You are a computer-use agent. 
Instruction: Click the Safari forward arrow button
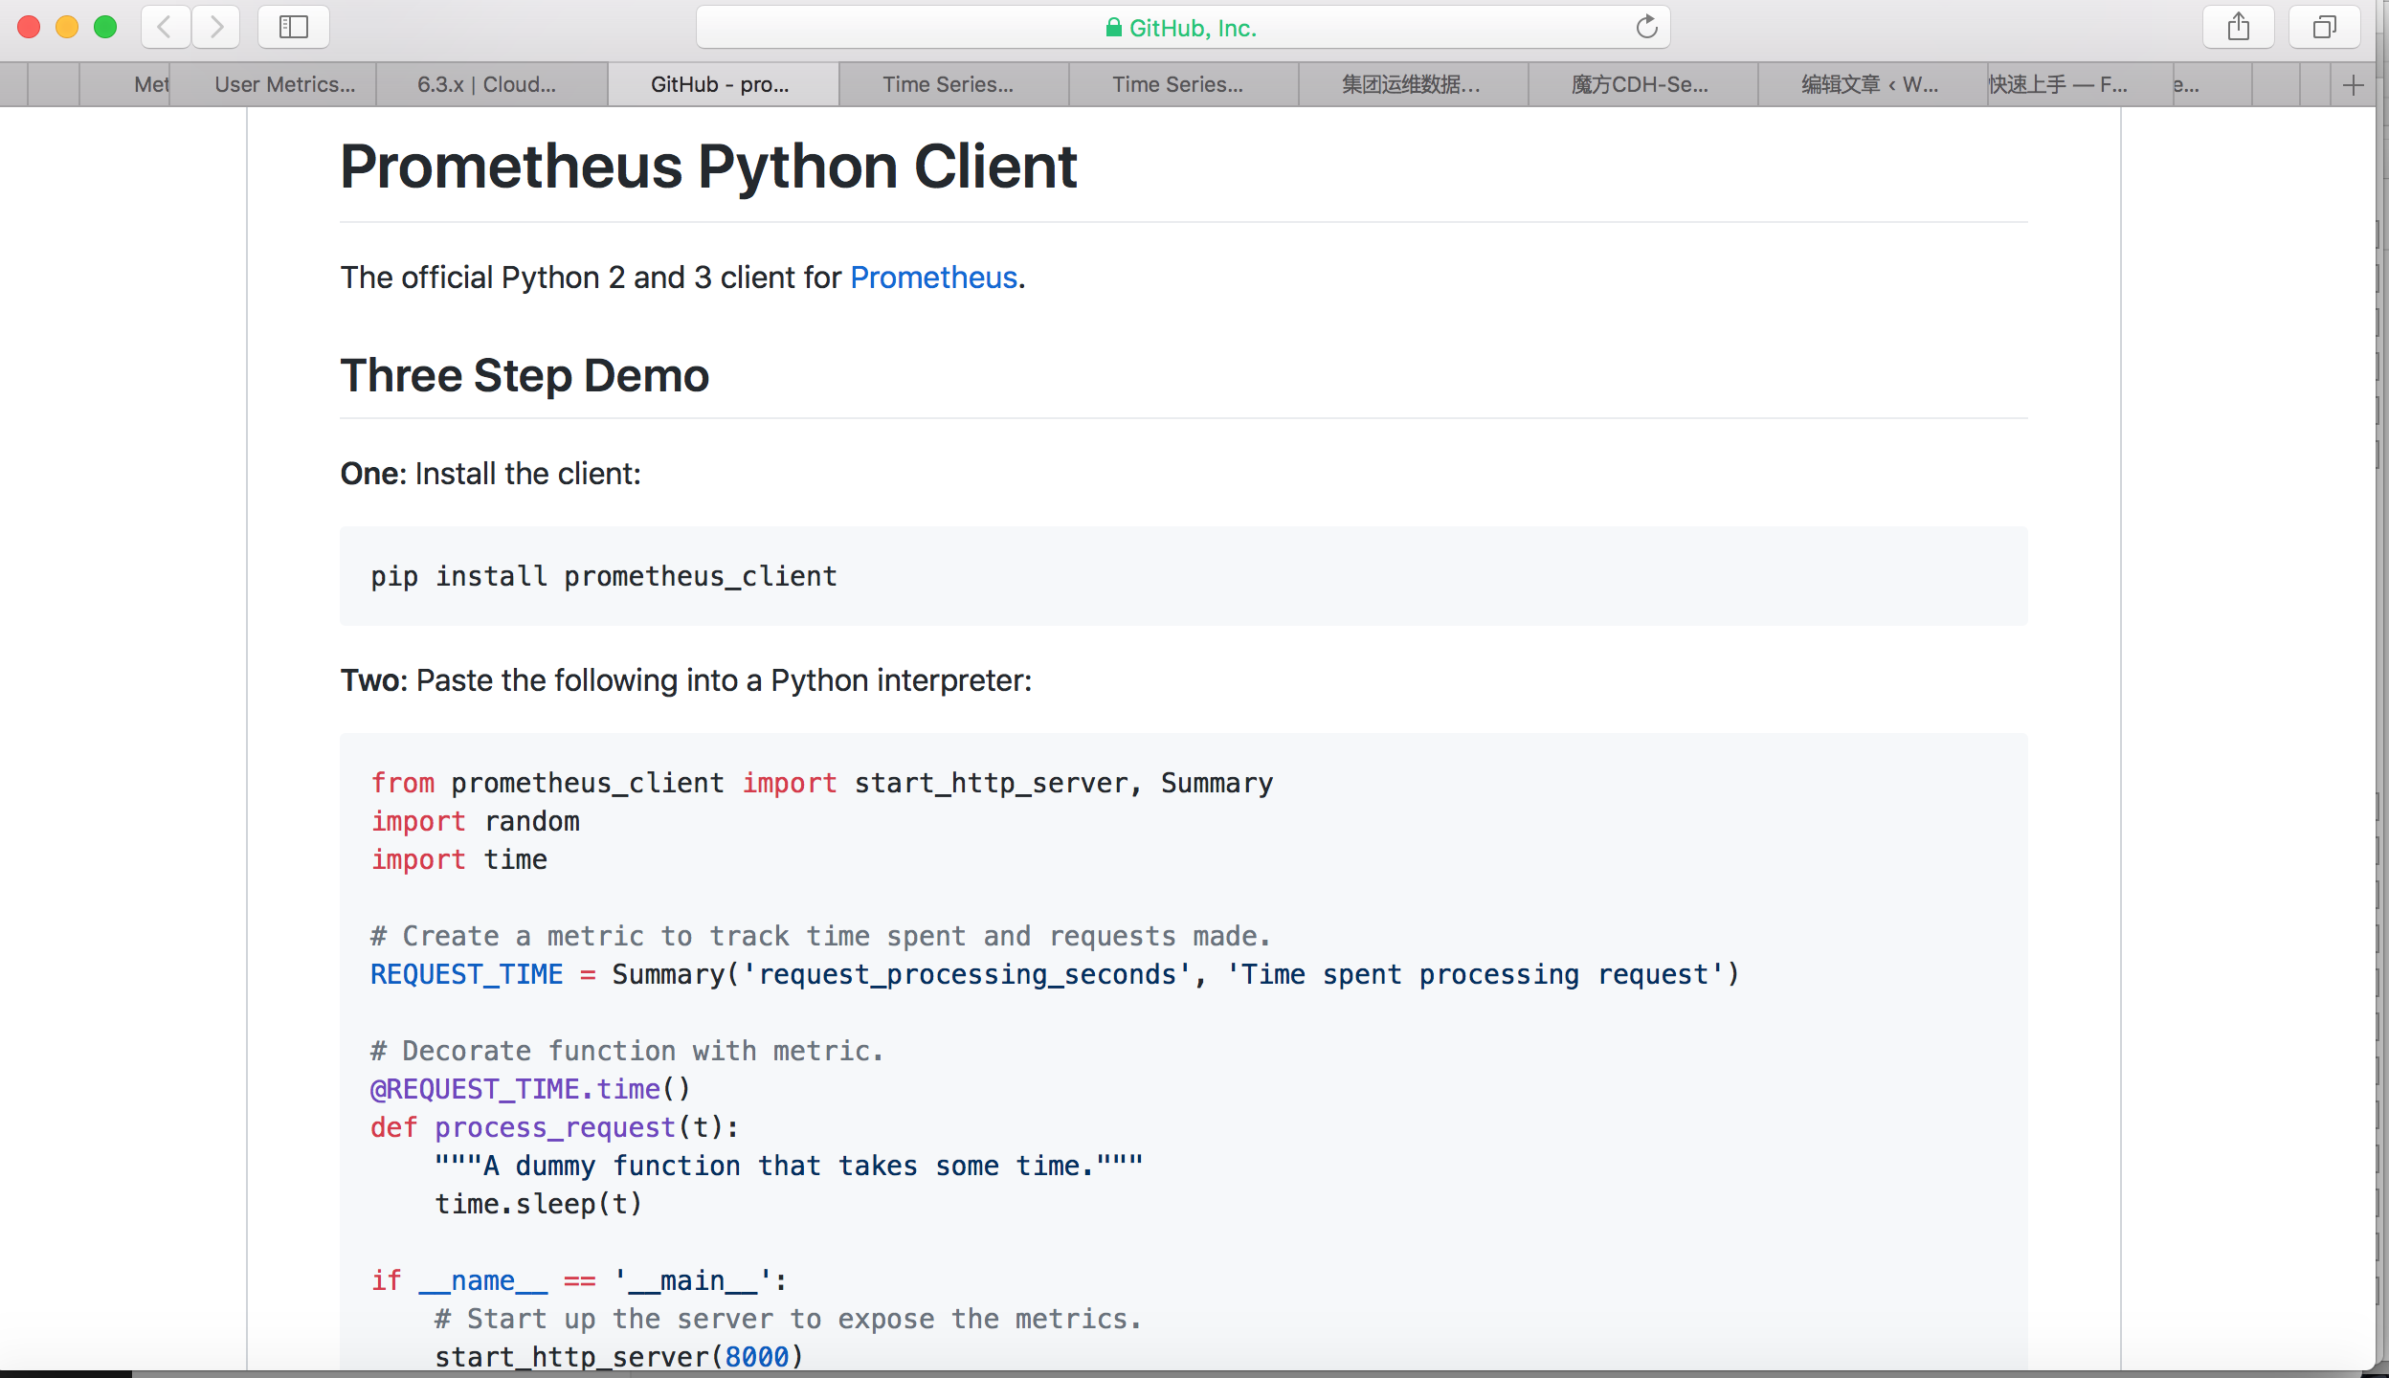216,27
